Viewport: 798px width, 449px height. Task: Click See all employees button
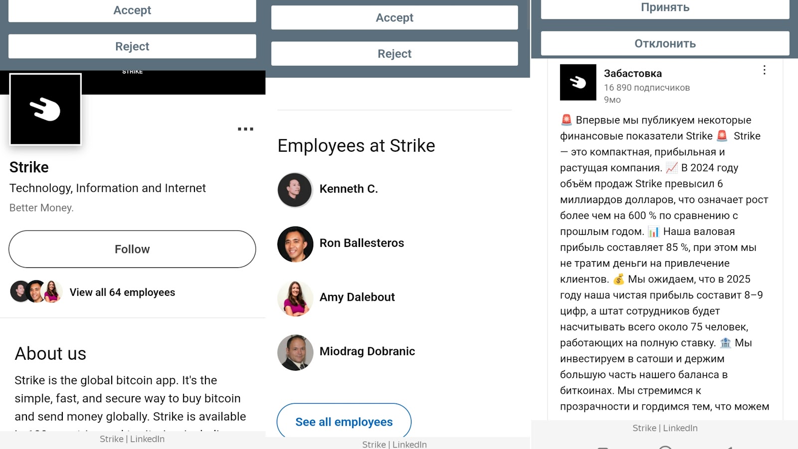click(x=344, y=422)
